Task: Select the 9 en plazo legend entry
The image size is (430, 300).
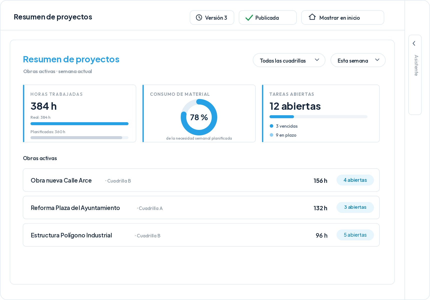Action: pyautogui.click(x=283, y=135)
